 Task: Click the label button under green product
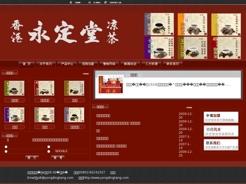15,100
